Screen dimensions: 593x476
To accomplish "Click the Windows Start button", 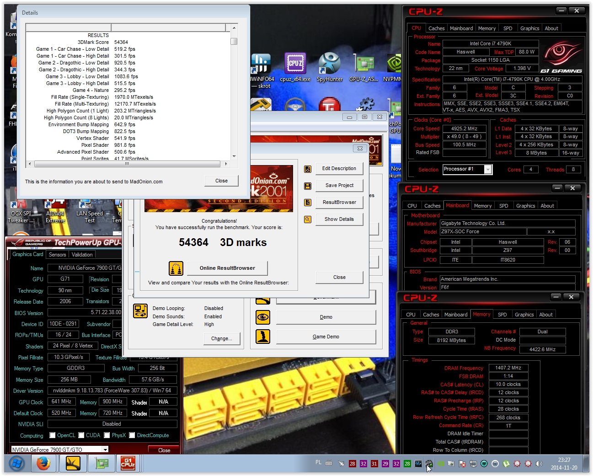I will [x=16, y=464].
